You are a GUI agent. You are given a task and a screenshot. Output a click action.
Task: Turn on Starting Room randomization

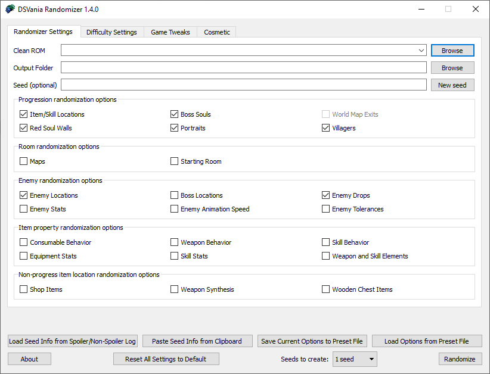[175, 161]
